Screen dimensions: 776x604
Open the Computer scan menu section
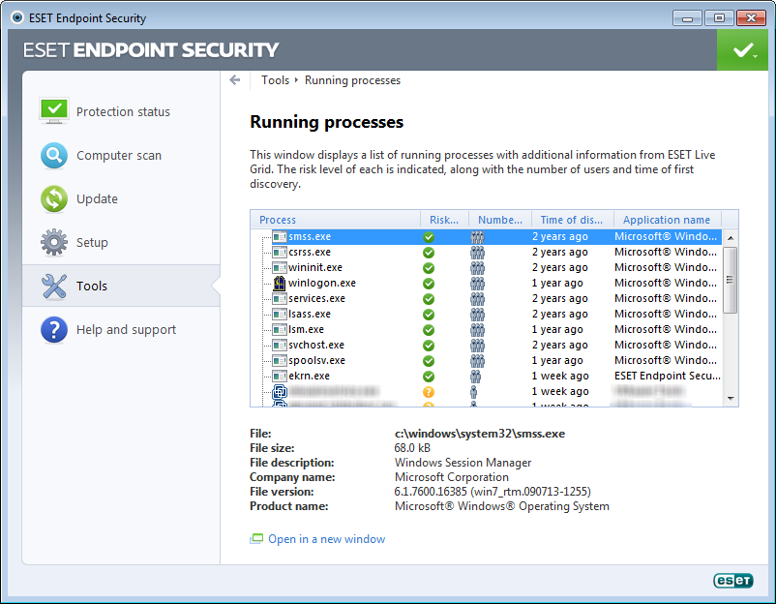[119, 155]
